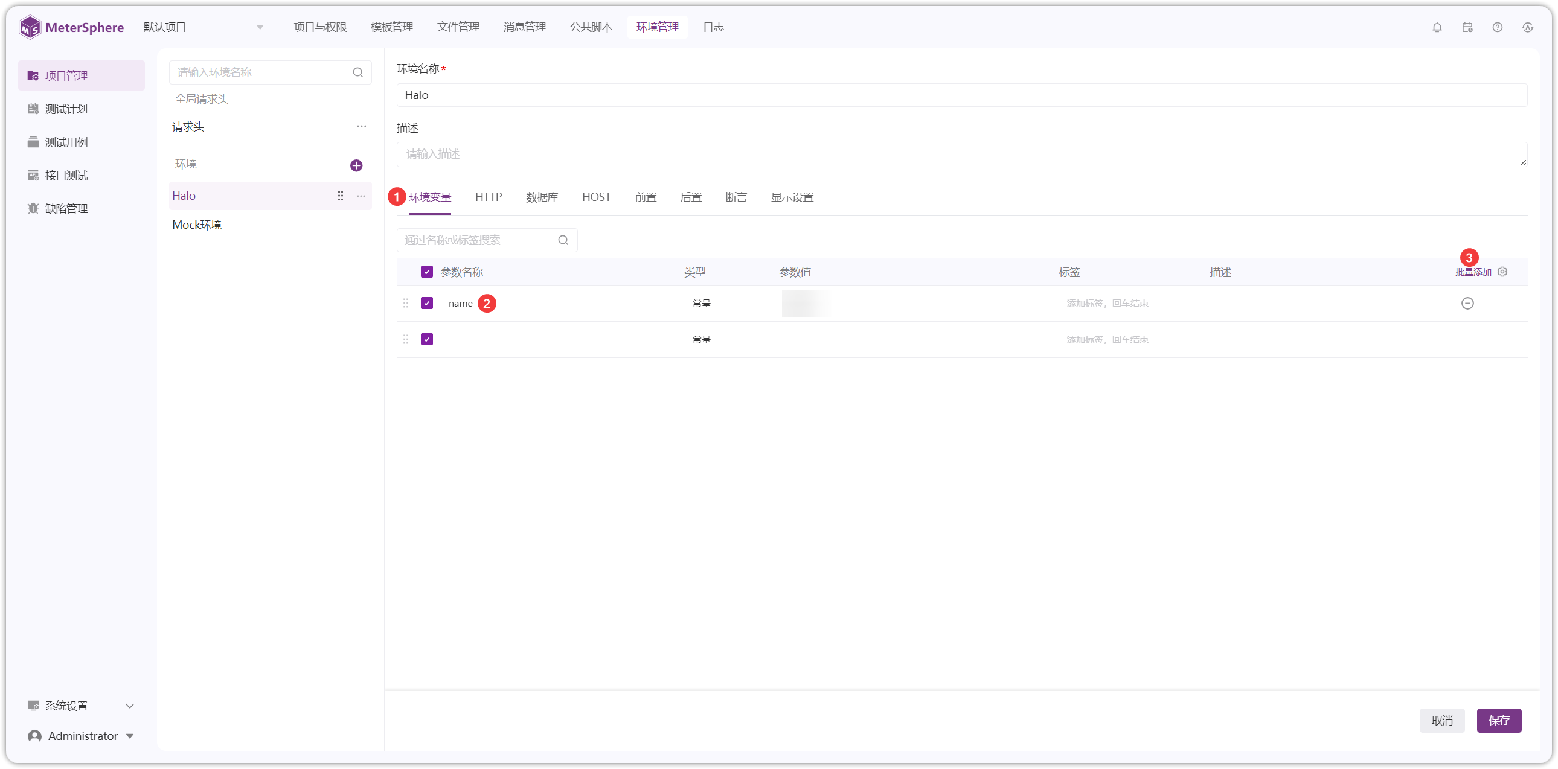Click the 请输入描述 description field

(x=961, y=155)
